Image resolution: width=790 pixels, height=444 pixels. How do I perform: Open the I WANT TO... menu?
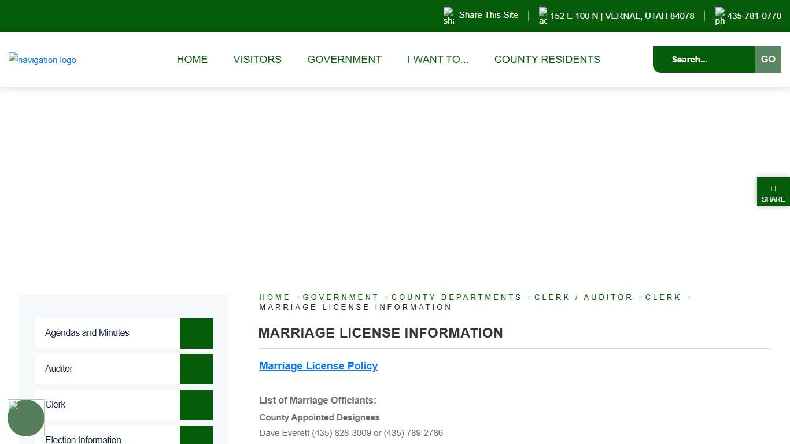pos(438,59)
